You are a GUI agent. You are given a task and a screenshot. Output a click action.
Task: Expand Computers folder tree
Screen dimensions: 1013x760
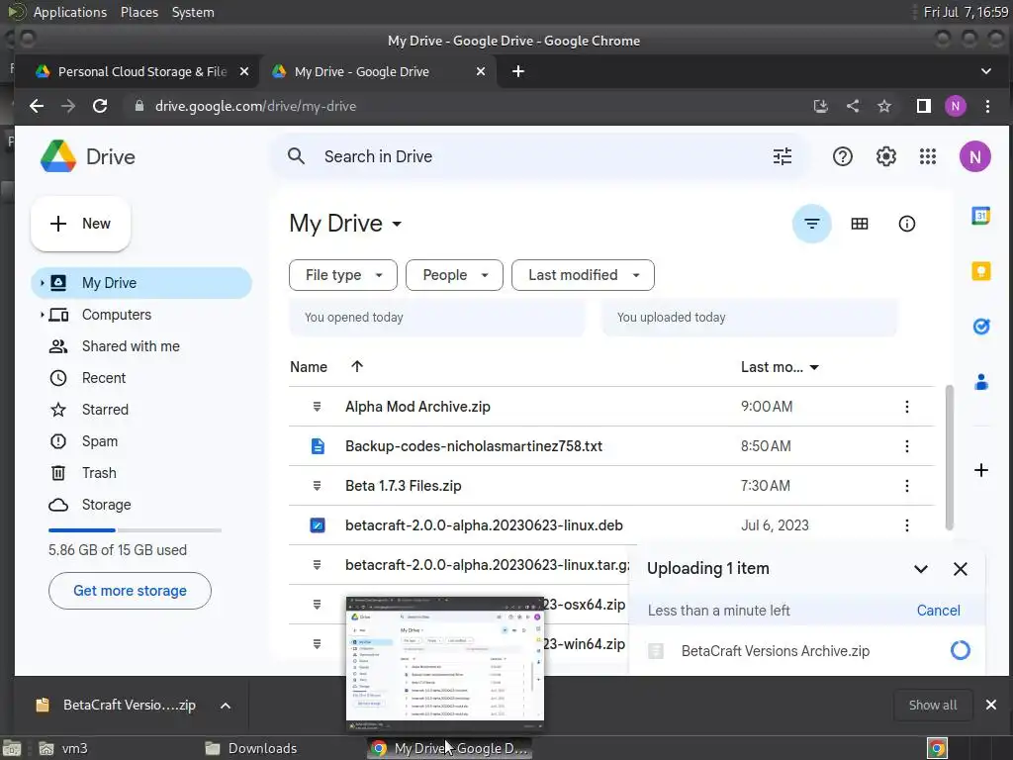coord(42,315)
